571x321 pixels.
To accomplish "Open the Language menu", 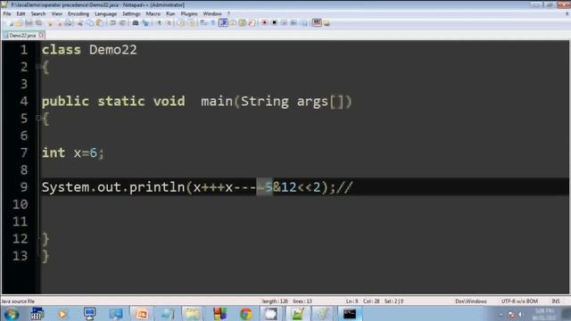I will tap(105, 13).
